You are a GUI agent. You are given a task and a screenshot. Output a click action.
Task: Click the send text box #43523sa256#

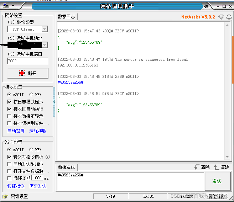tap(131, 181)
